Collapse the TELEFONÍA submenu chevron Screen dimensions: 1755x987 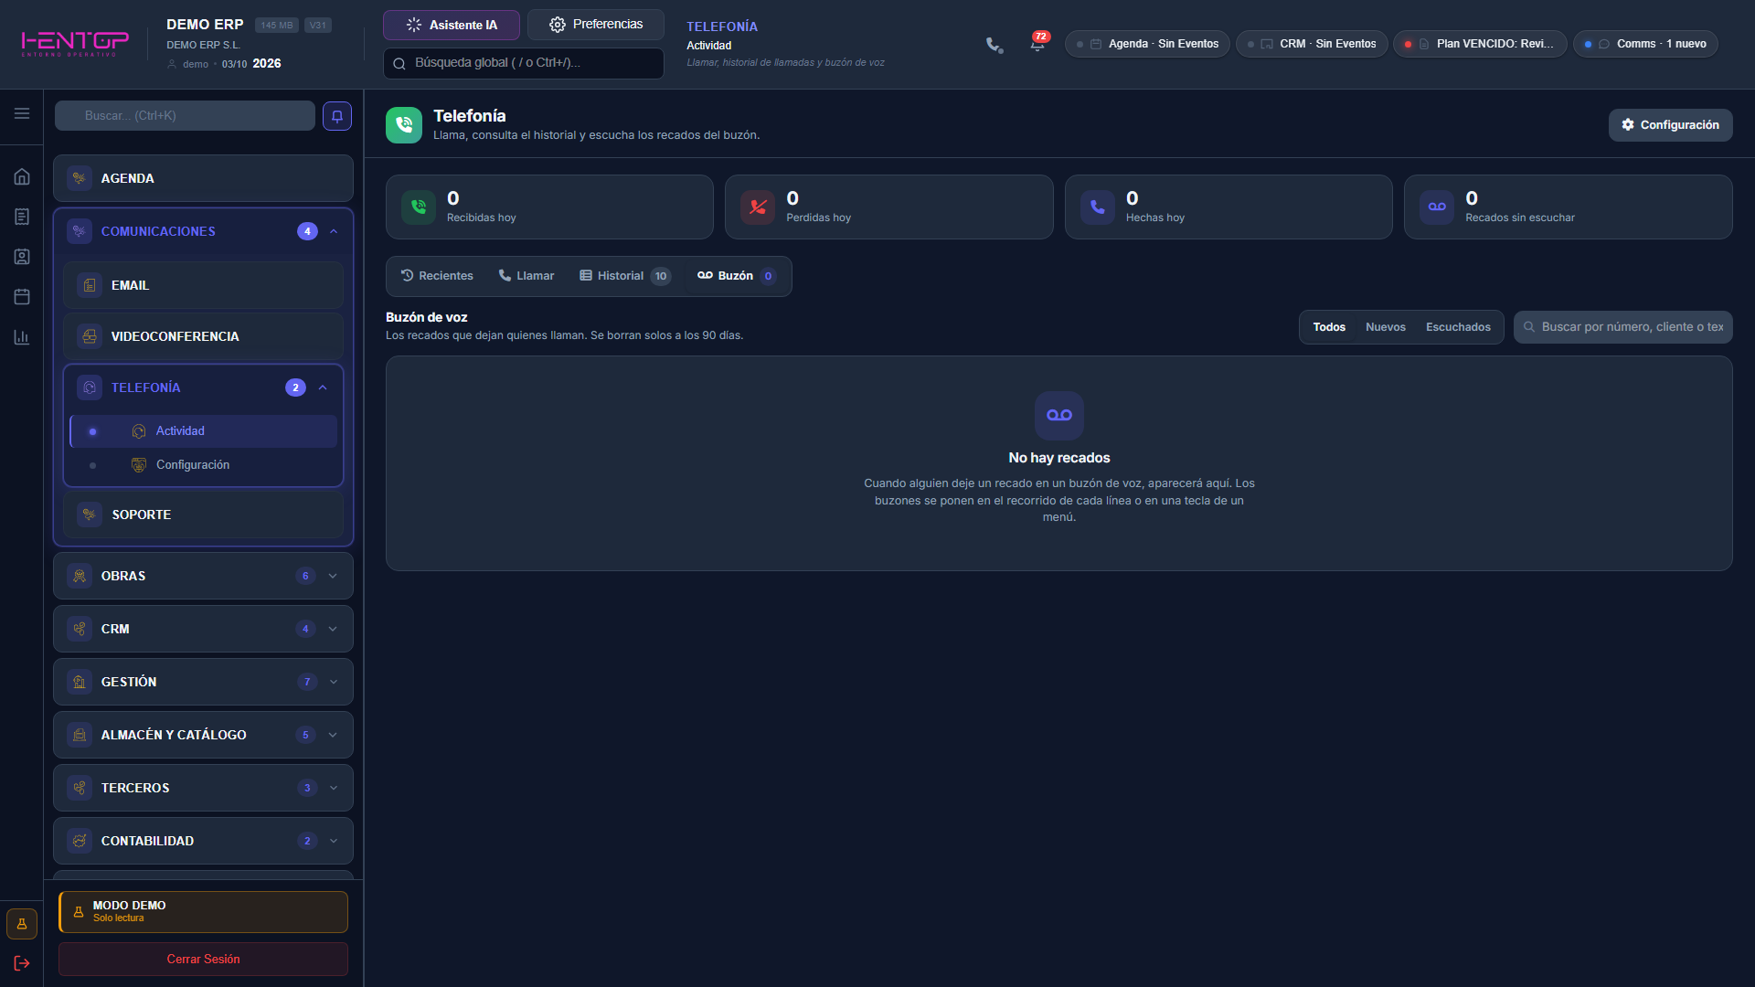coord(323,387)
